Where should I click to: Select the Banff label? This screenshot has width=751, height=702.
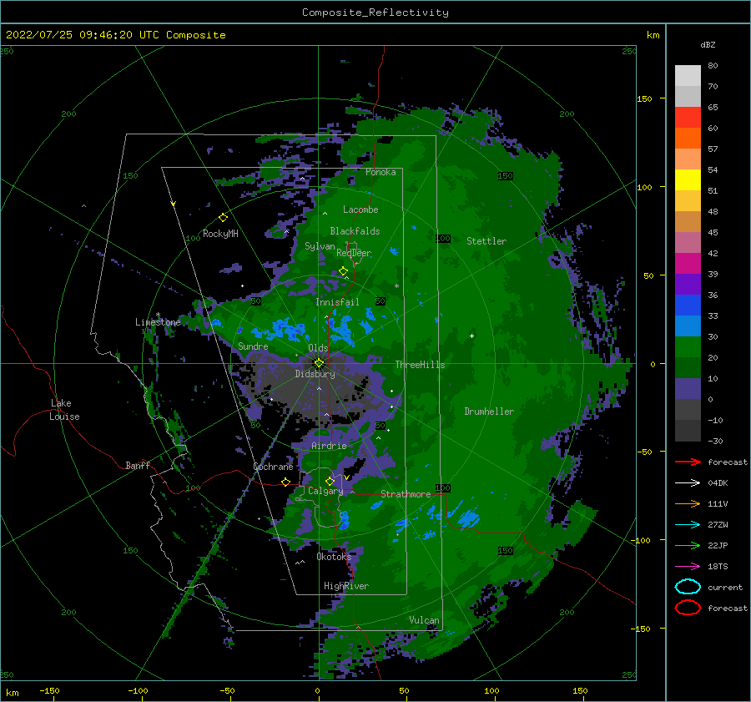coord(138,465)
